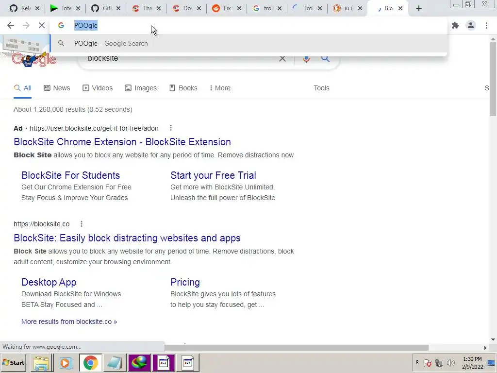Open a new tab with the plus button
497x373 pixels.
point(419,9)
